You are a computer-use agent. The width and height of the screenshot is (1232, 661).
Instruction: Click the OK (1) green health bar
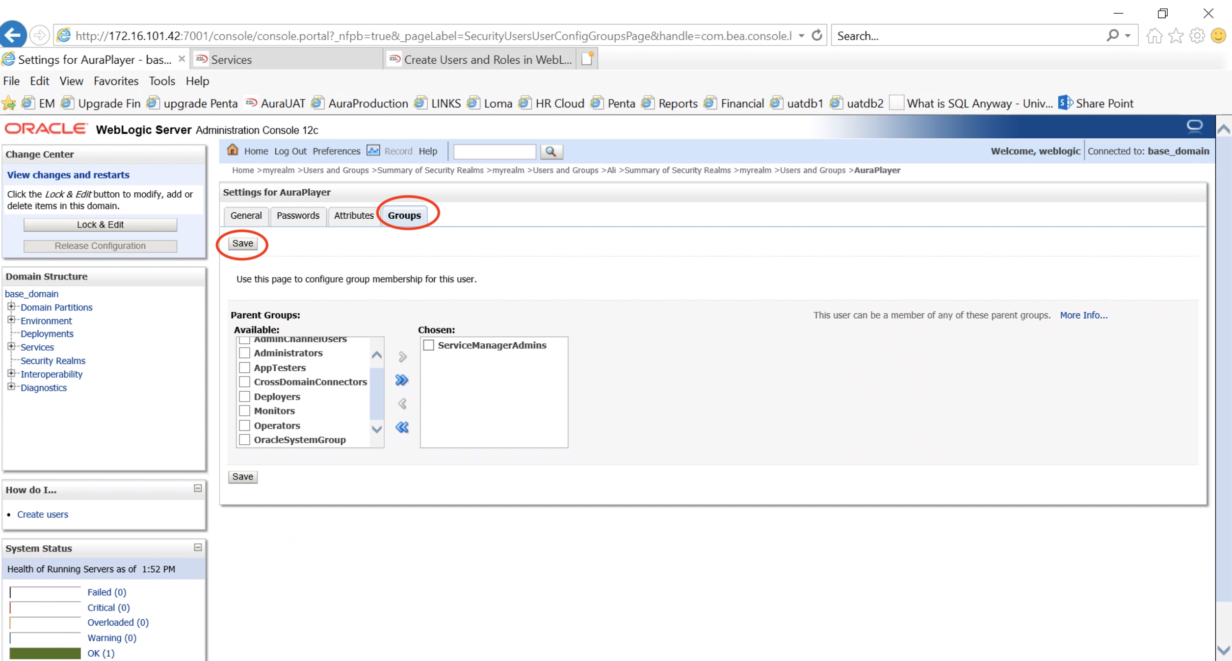(x=45, y=653)
